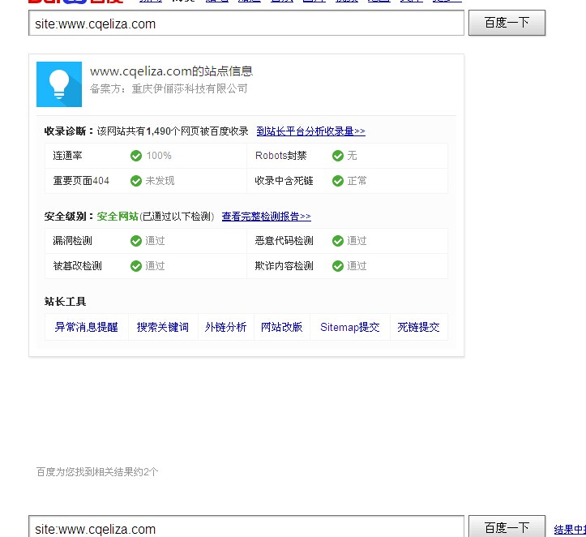Open 搜索关键词 webmaster tool
The height and width of the screenshot is (537, 586).
click(x=163, y=327)
